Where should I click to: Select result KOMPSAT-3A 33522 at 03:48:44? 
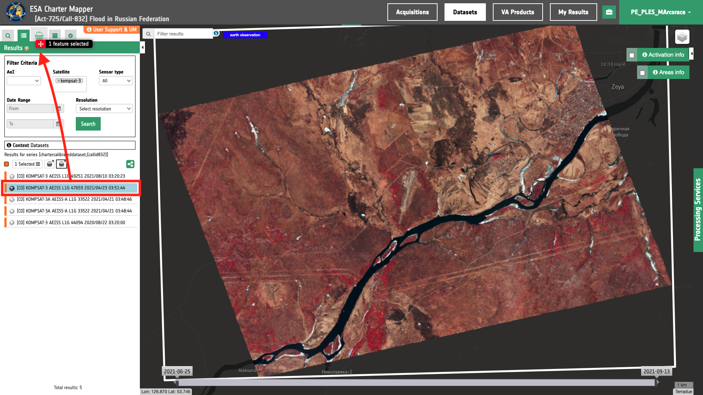71,211
